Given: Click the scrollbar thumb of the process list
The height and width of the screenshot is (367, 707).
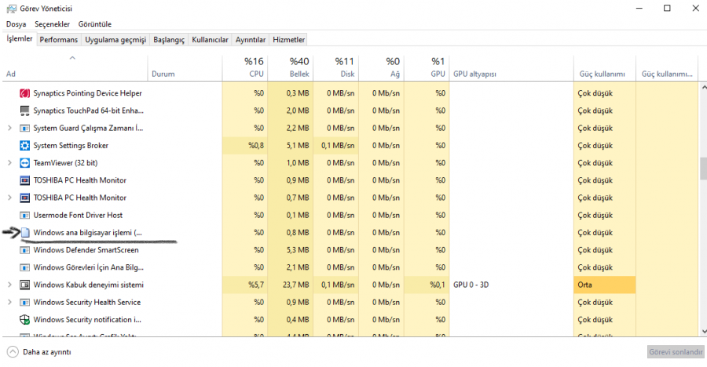Looking at the screenshot, I should (x=703, y=169).
